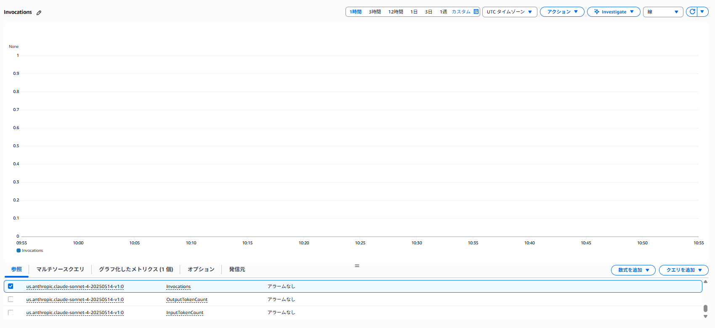Switch to the 参照 tab
715x328 pixels.
(x=16, y=270)
